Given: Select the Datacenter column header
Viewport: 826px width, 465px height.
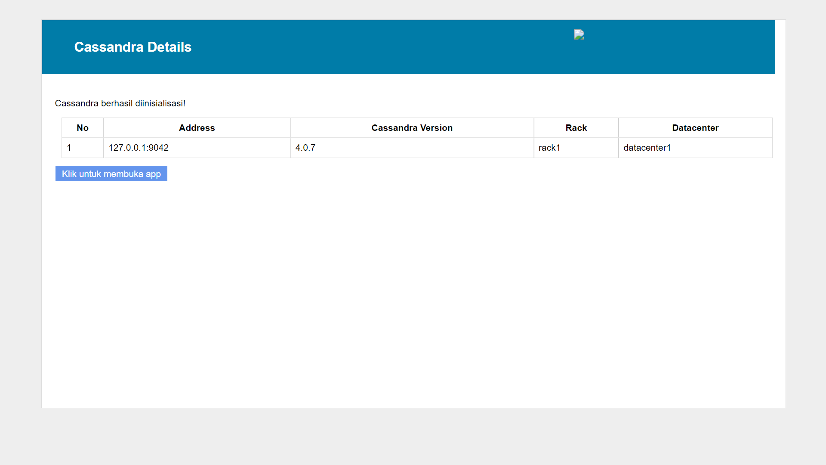Looking at the screenshot, I should [695, 128].
